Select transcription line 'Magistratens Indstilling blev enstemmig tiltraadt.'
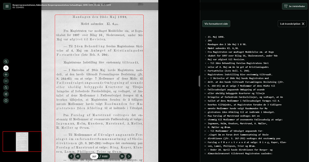 tap(240, 75)
